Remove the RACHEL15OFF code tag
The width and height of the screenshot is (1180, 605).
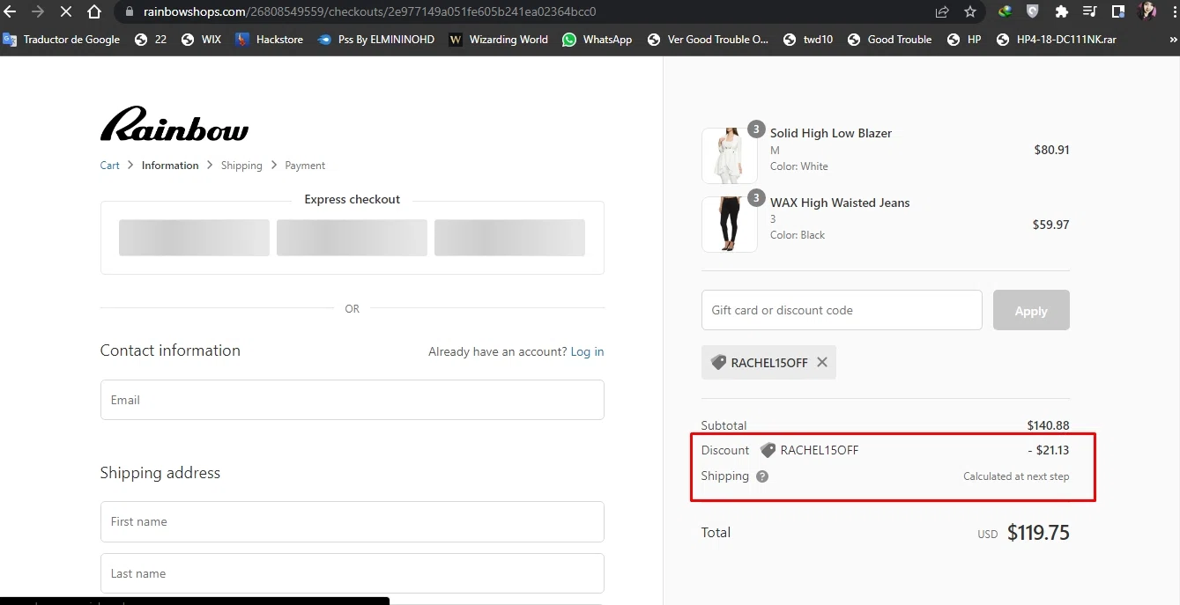click(822, 362)
